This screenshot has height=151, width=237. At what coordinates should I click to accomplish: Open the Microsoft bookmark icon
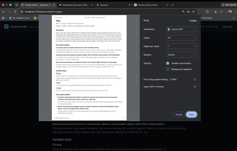coord(35,18)
